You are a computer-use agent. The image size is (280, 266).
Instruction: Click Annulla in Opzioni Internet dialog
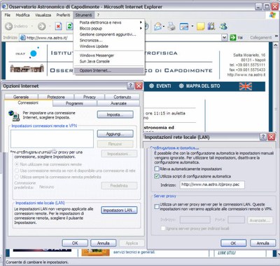103,243
